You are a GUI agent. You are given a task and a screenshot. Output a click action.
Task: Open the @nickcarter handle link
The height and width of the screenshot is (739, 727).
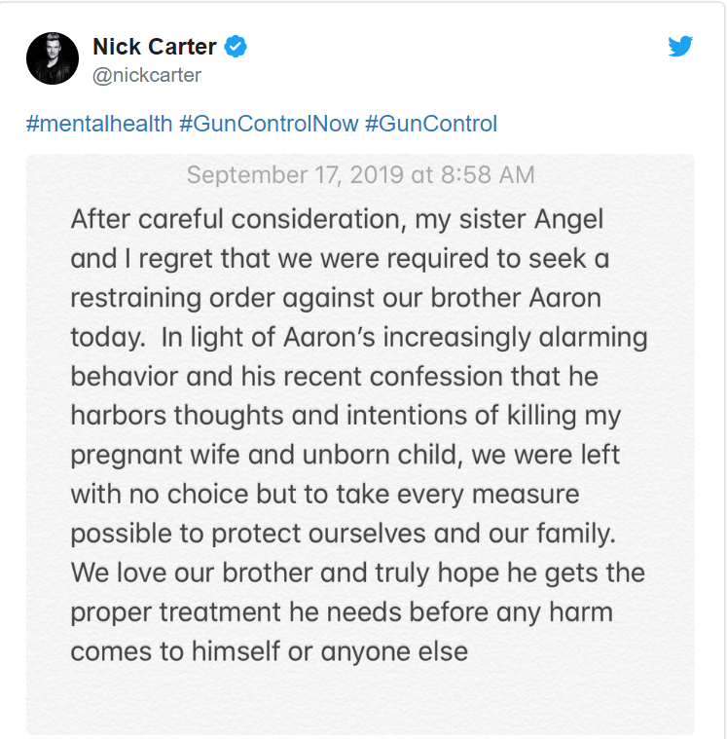coord(146,74)
